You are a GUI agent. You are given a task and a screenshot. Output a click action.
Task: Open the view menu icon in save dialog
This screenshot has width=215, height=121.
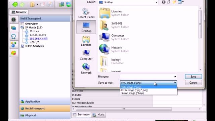point(181,2)
